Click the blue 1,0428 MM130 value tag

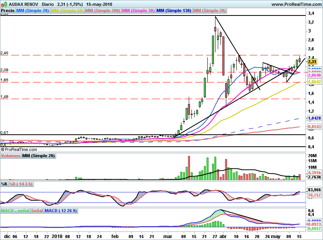[314, 118]
